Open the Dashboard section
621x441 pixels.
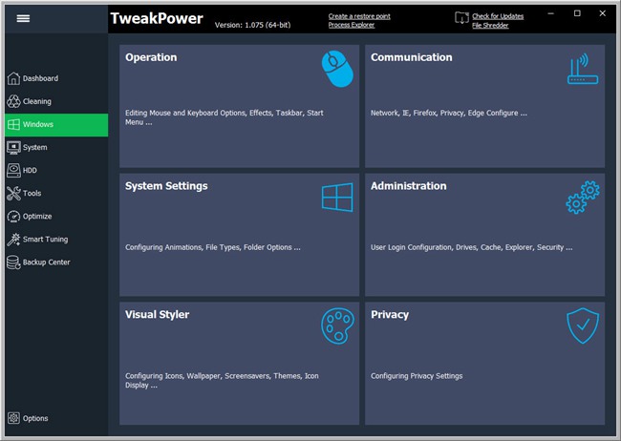[56, 78]
